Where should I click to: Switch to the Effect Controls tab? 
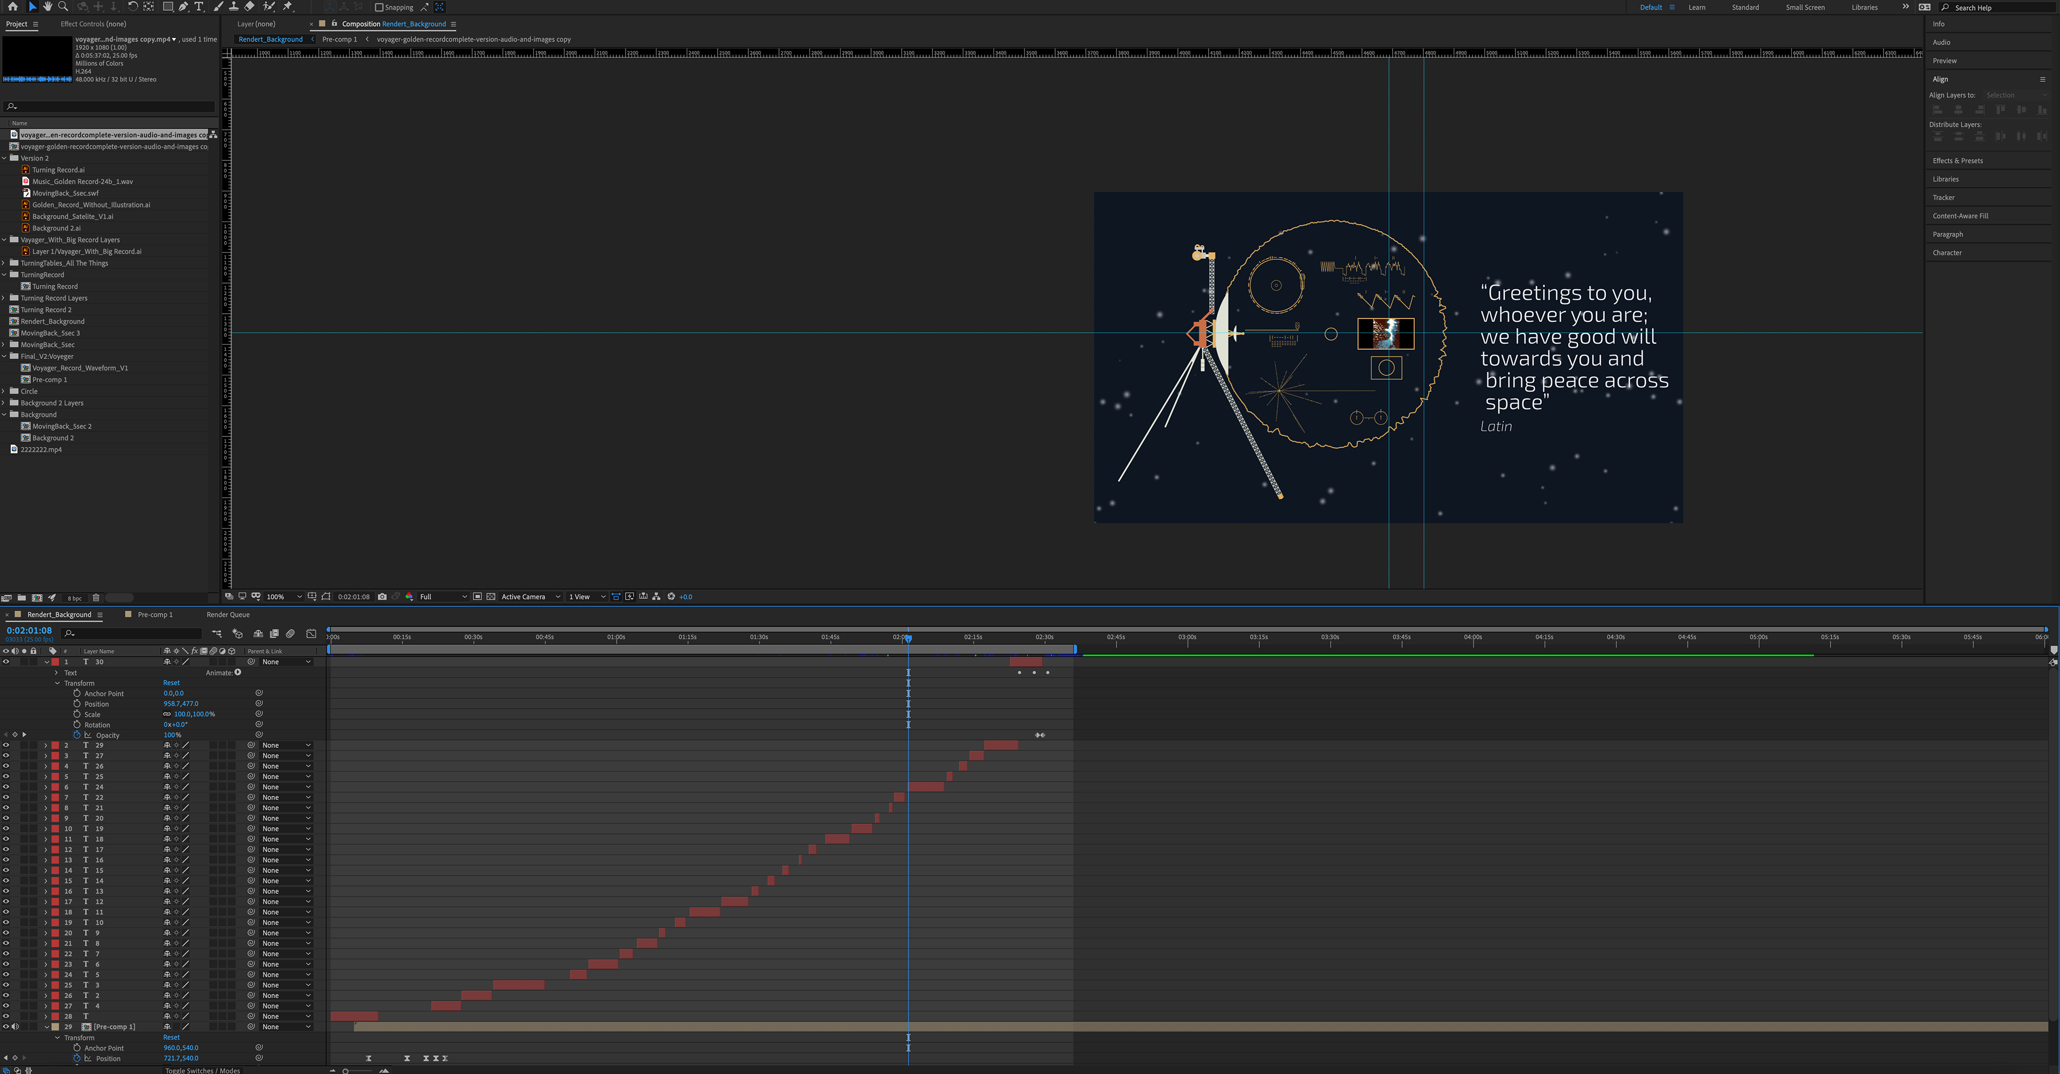(93, 24)
